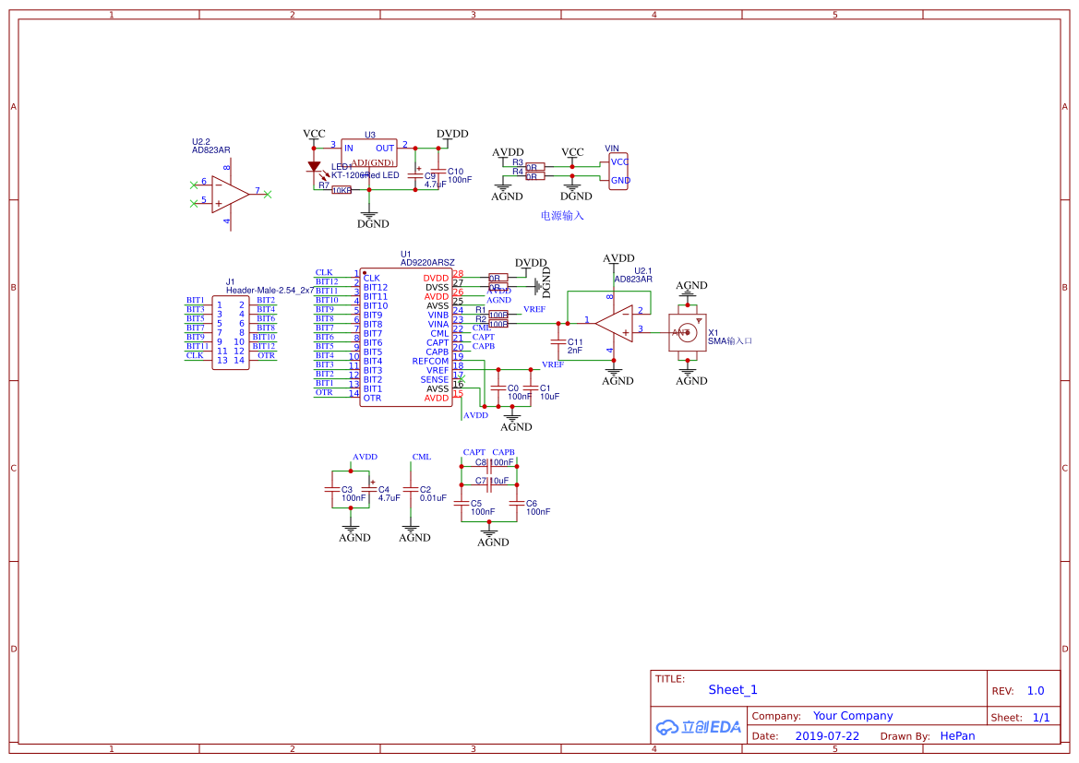Select the "SENSE" pin name
The image size is (1079, 763).
[x=434, y=380]
